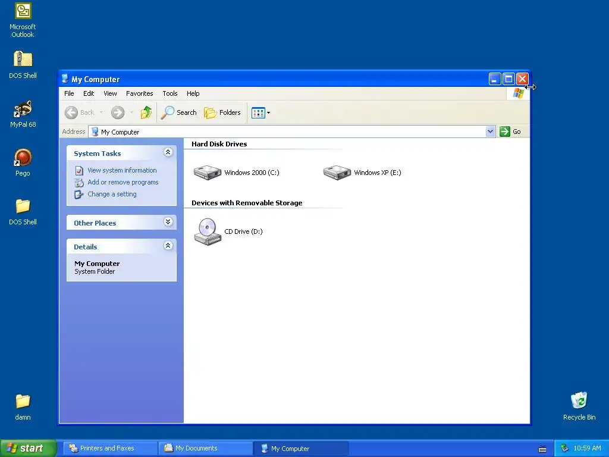
Task: Select the CD Drive (D:) icon
Action: tap(208, 231)
